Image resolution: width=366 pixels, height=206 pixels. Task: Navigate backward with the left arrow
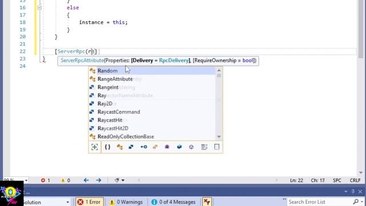point(86,180)
